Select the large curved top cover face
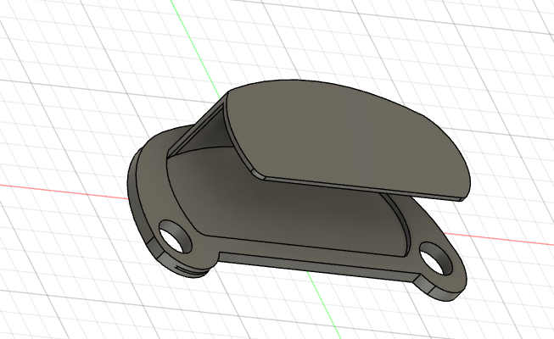The width and height of the screenshot is (554, 339). (346, 137)
